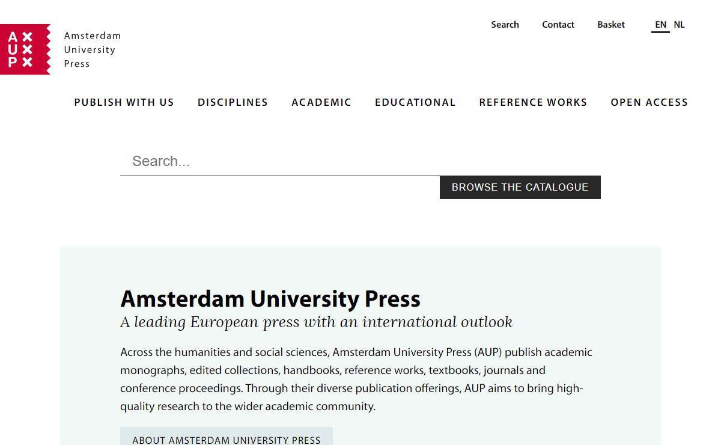
Task: Open the Reference Works menu
Action: pyautogui.click(x=533, y=102)
